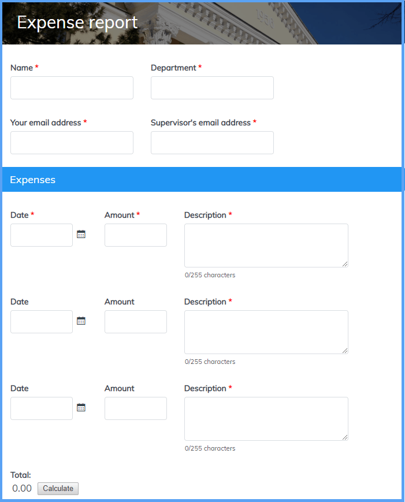Focus the second row Amount field
This screenshot has width=405, height=502.
(x=136, y=322)
